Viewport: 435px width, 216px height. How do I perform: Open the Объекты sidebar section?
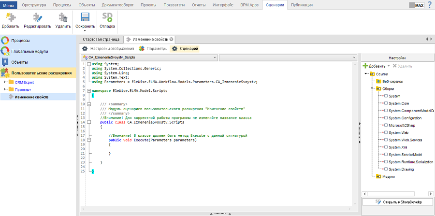(x=19, y=62)
